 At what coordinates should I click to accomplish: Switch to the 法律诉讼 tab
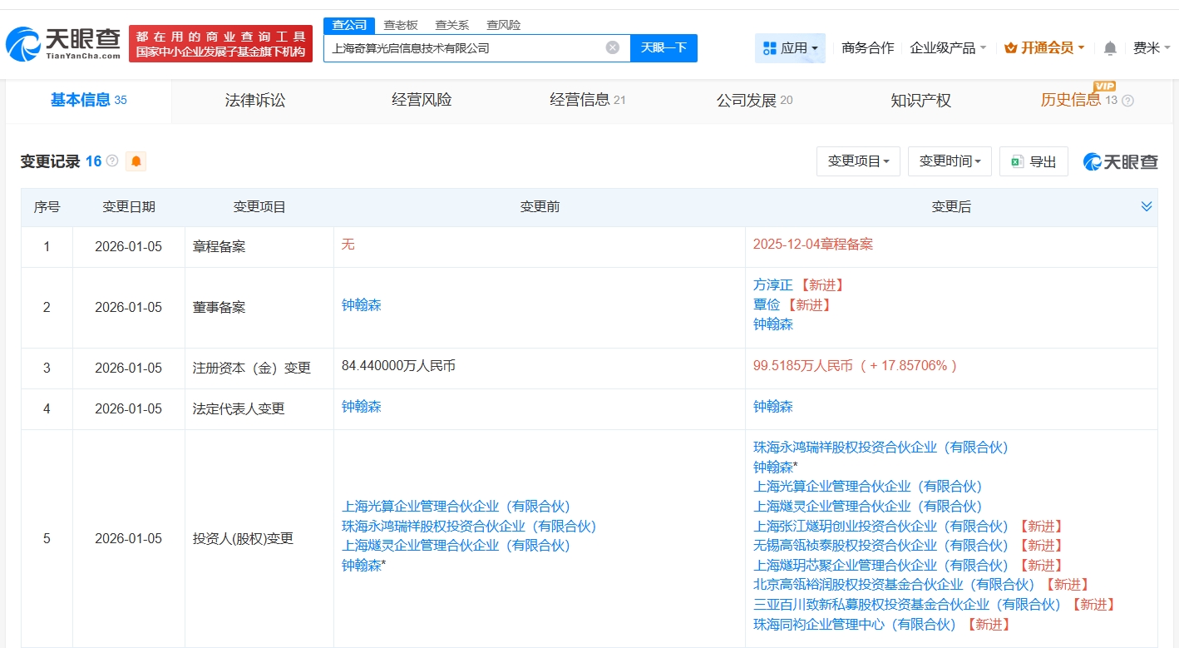pyautogui.click(x=255, y=101)
